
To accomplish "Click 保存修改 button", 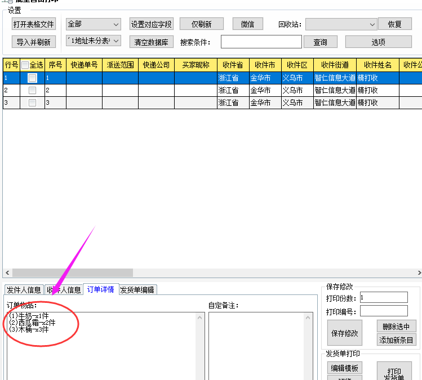I will point(344,333).
